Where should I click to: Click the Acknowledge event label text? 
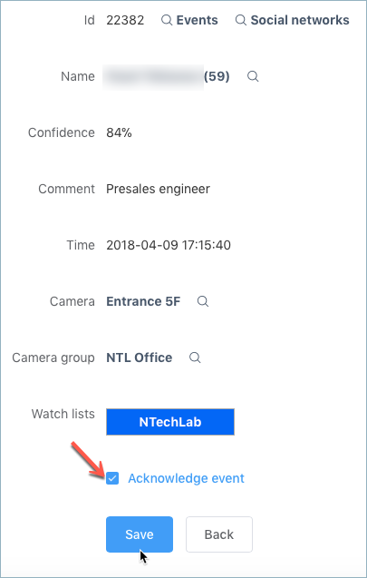(x=186, y=478)
